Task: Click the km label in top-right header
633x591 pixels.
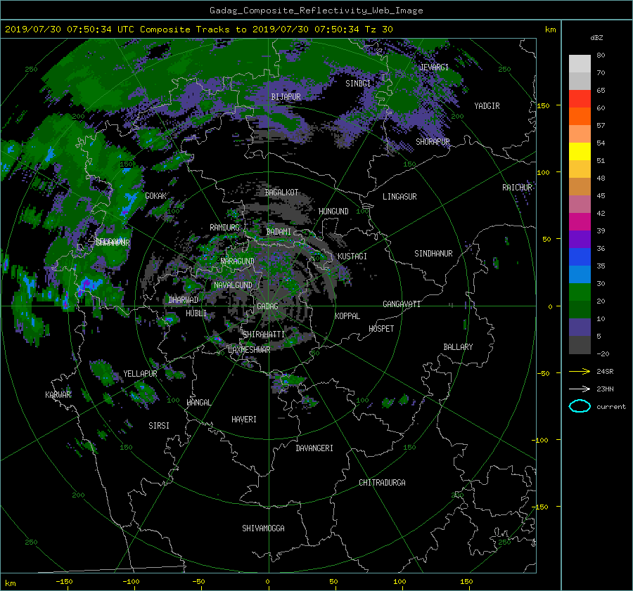Action: pyautogui.click(x=550, y=30)
